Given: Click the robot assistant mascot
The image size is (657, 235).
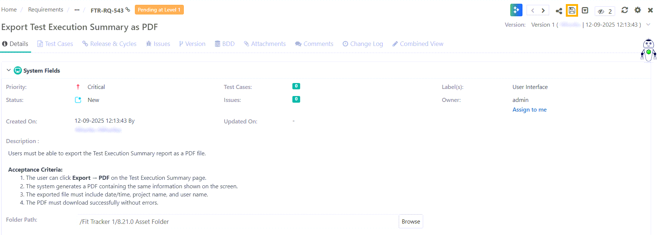Looking at the screenshot, I should (x=648, y=50).
